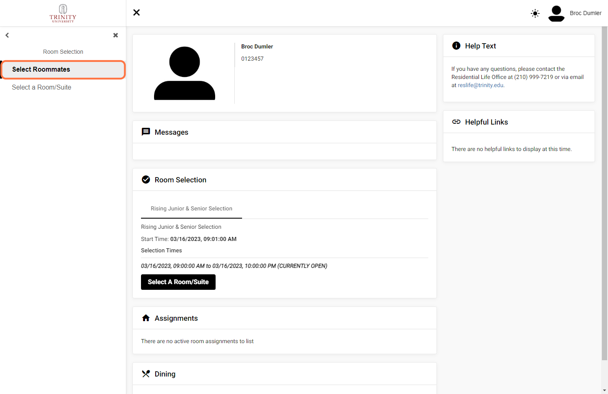Open the reslife@trinity.edu email link
This screenshot has height=394, width=608.
[480, 85]
